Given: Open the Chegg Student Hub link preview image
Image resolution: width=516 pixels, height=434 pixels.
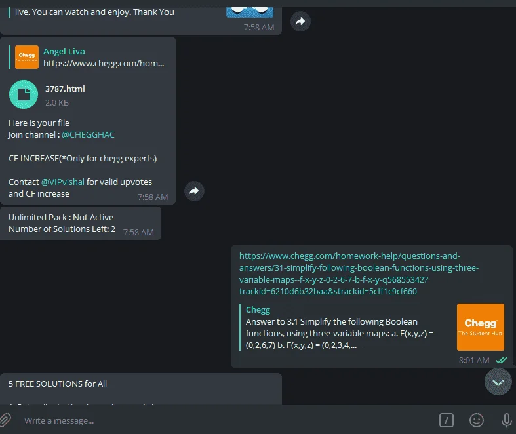Looking at the screenshot, I should pos(480,327).
